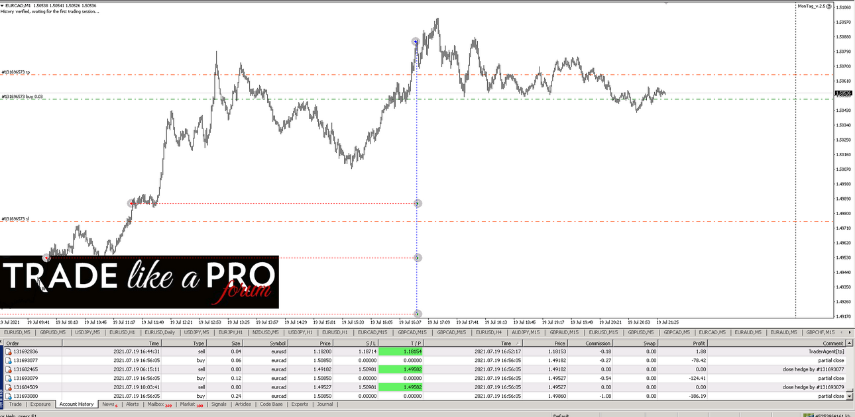Switch to EURCAD,M5 chart tab
The height and width of the screenshot is (417, 855).
point(714,332)
